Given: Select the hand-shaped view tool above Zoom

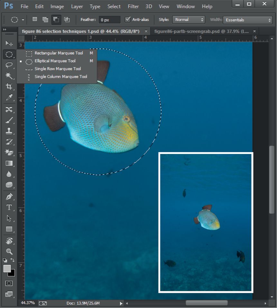Looking at the screenshot, I should coord(9,241).
